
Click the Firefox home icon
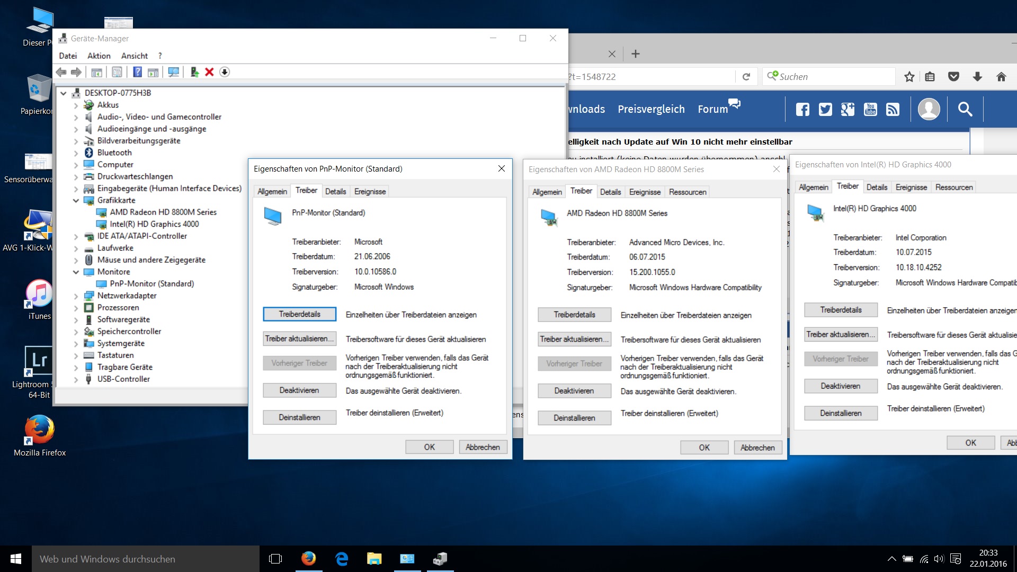(x=1001, y=77)
